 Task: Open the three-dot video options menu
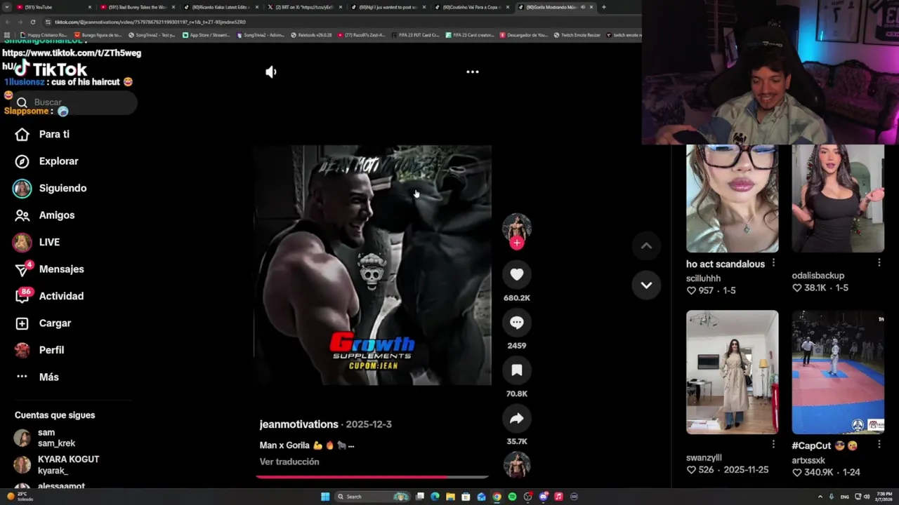(473, 72)
